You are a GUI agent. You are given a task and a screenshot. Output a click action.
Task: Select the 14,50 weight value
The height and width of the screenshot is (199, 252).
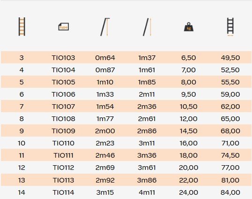189,131
